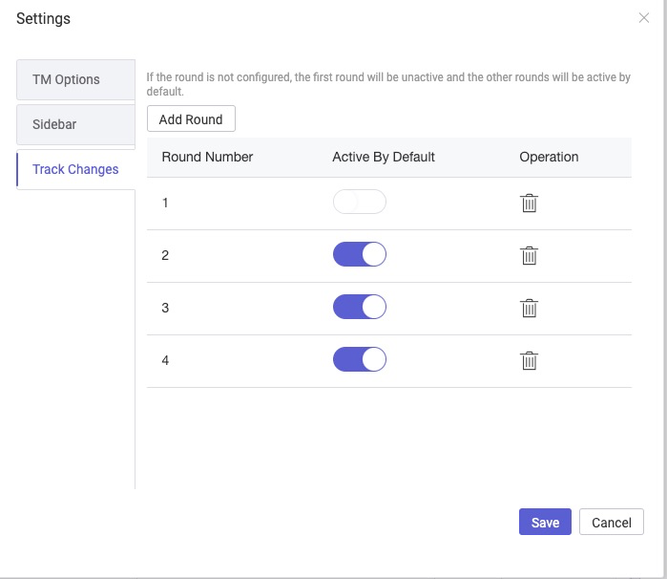
Task: Select the Track Changes tab
Action: 75,169
